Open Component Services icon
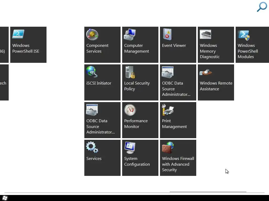Image resolution: width=269 pixels, height=201 pixels. pos(92,35)
